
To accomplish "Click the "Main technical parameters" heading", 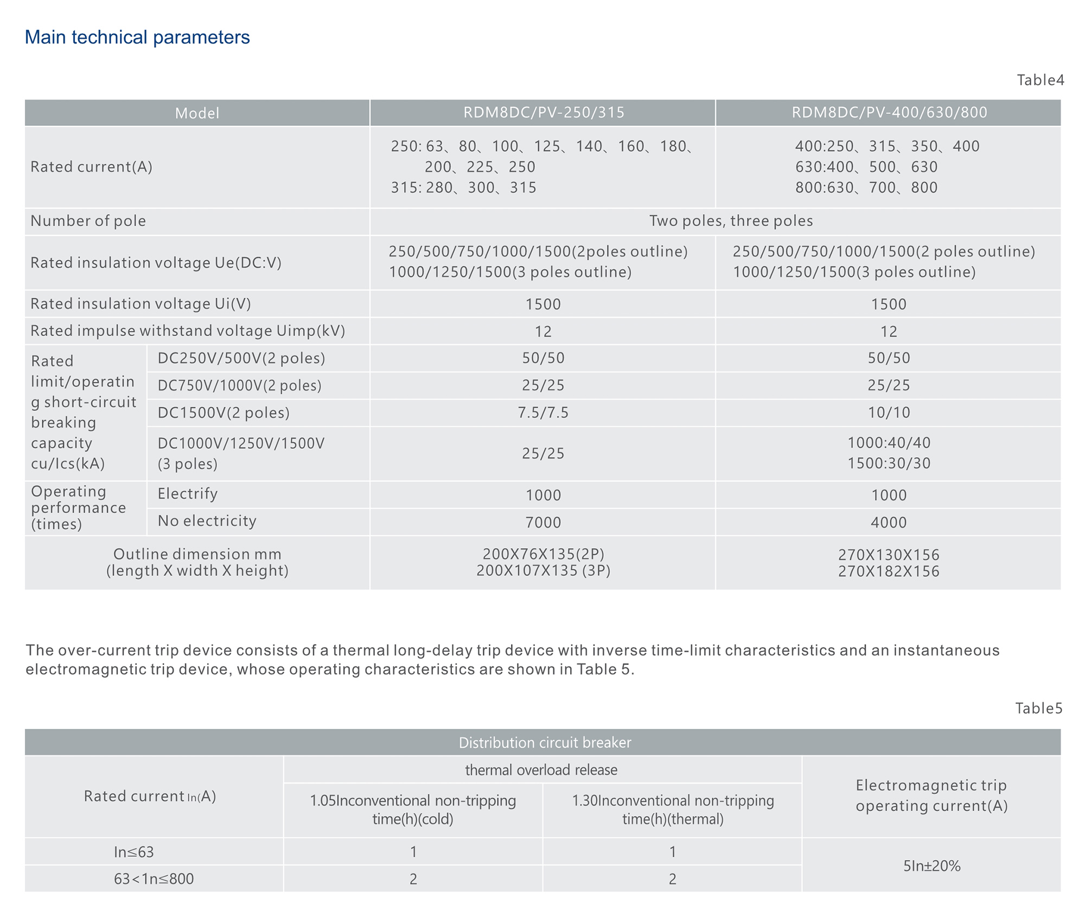I will (x=137, y=37).
